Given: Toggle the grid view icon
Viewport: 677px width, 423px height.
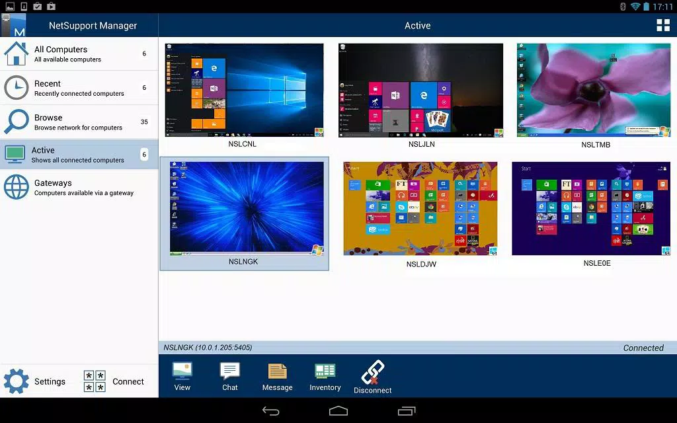Looking at the screenshot, I should (662, 25).
